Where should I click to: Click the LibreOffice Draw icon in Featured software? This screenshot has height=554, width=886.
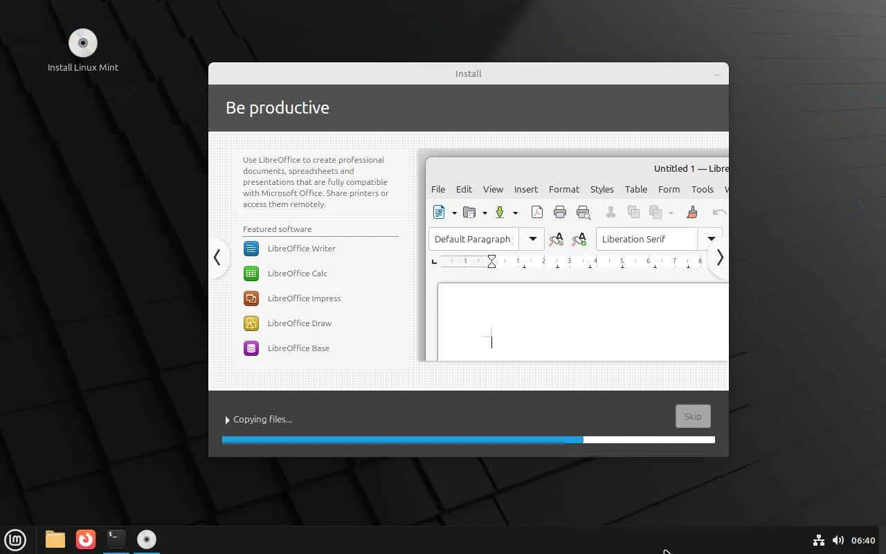point(251,323)
